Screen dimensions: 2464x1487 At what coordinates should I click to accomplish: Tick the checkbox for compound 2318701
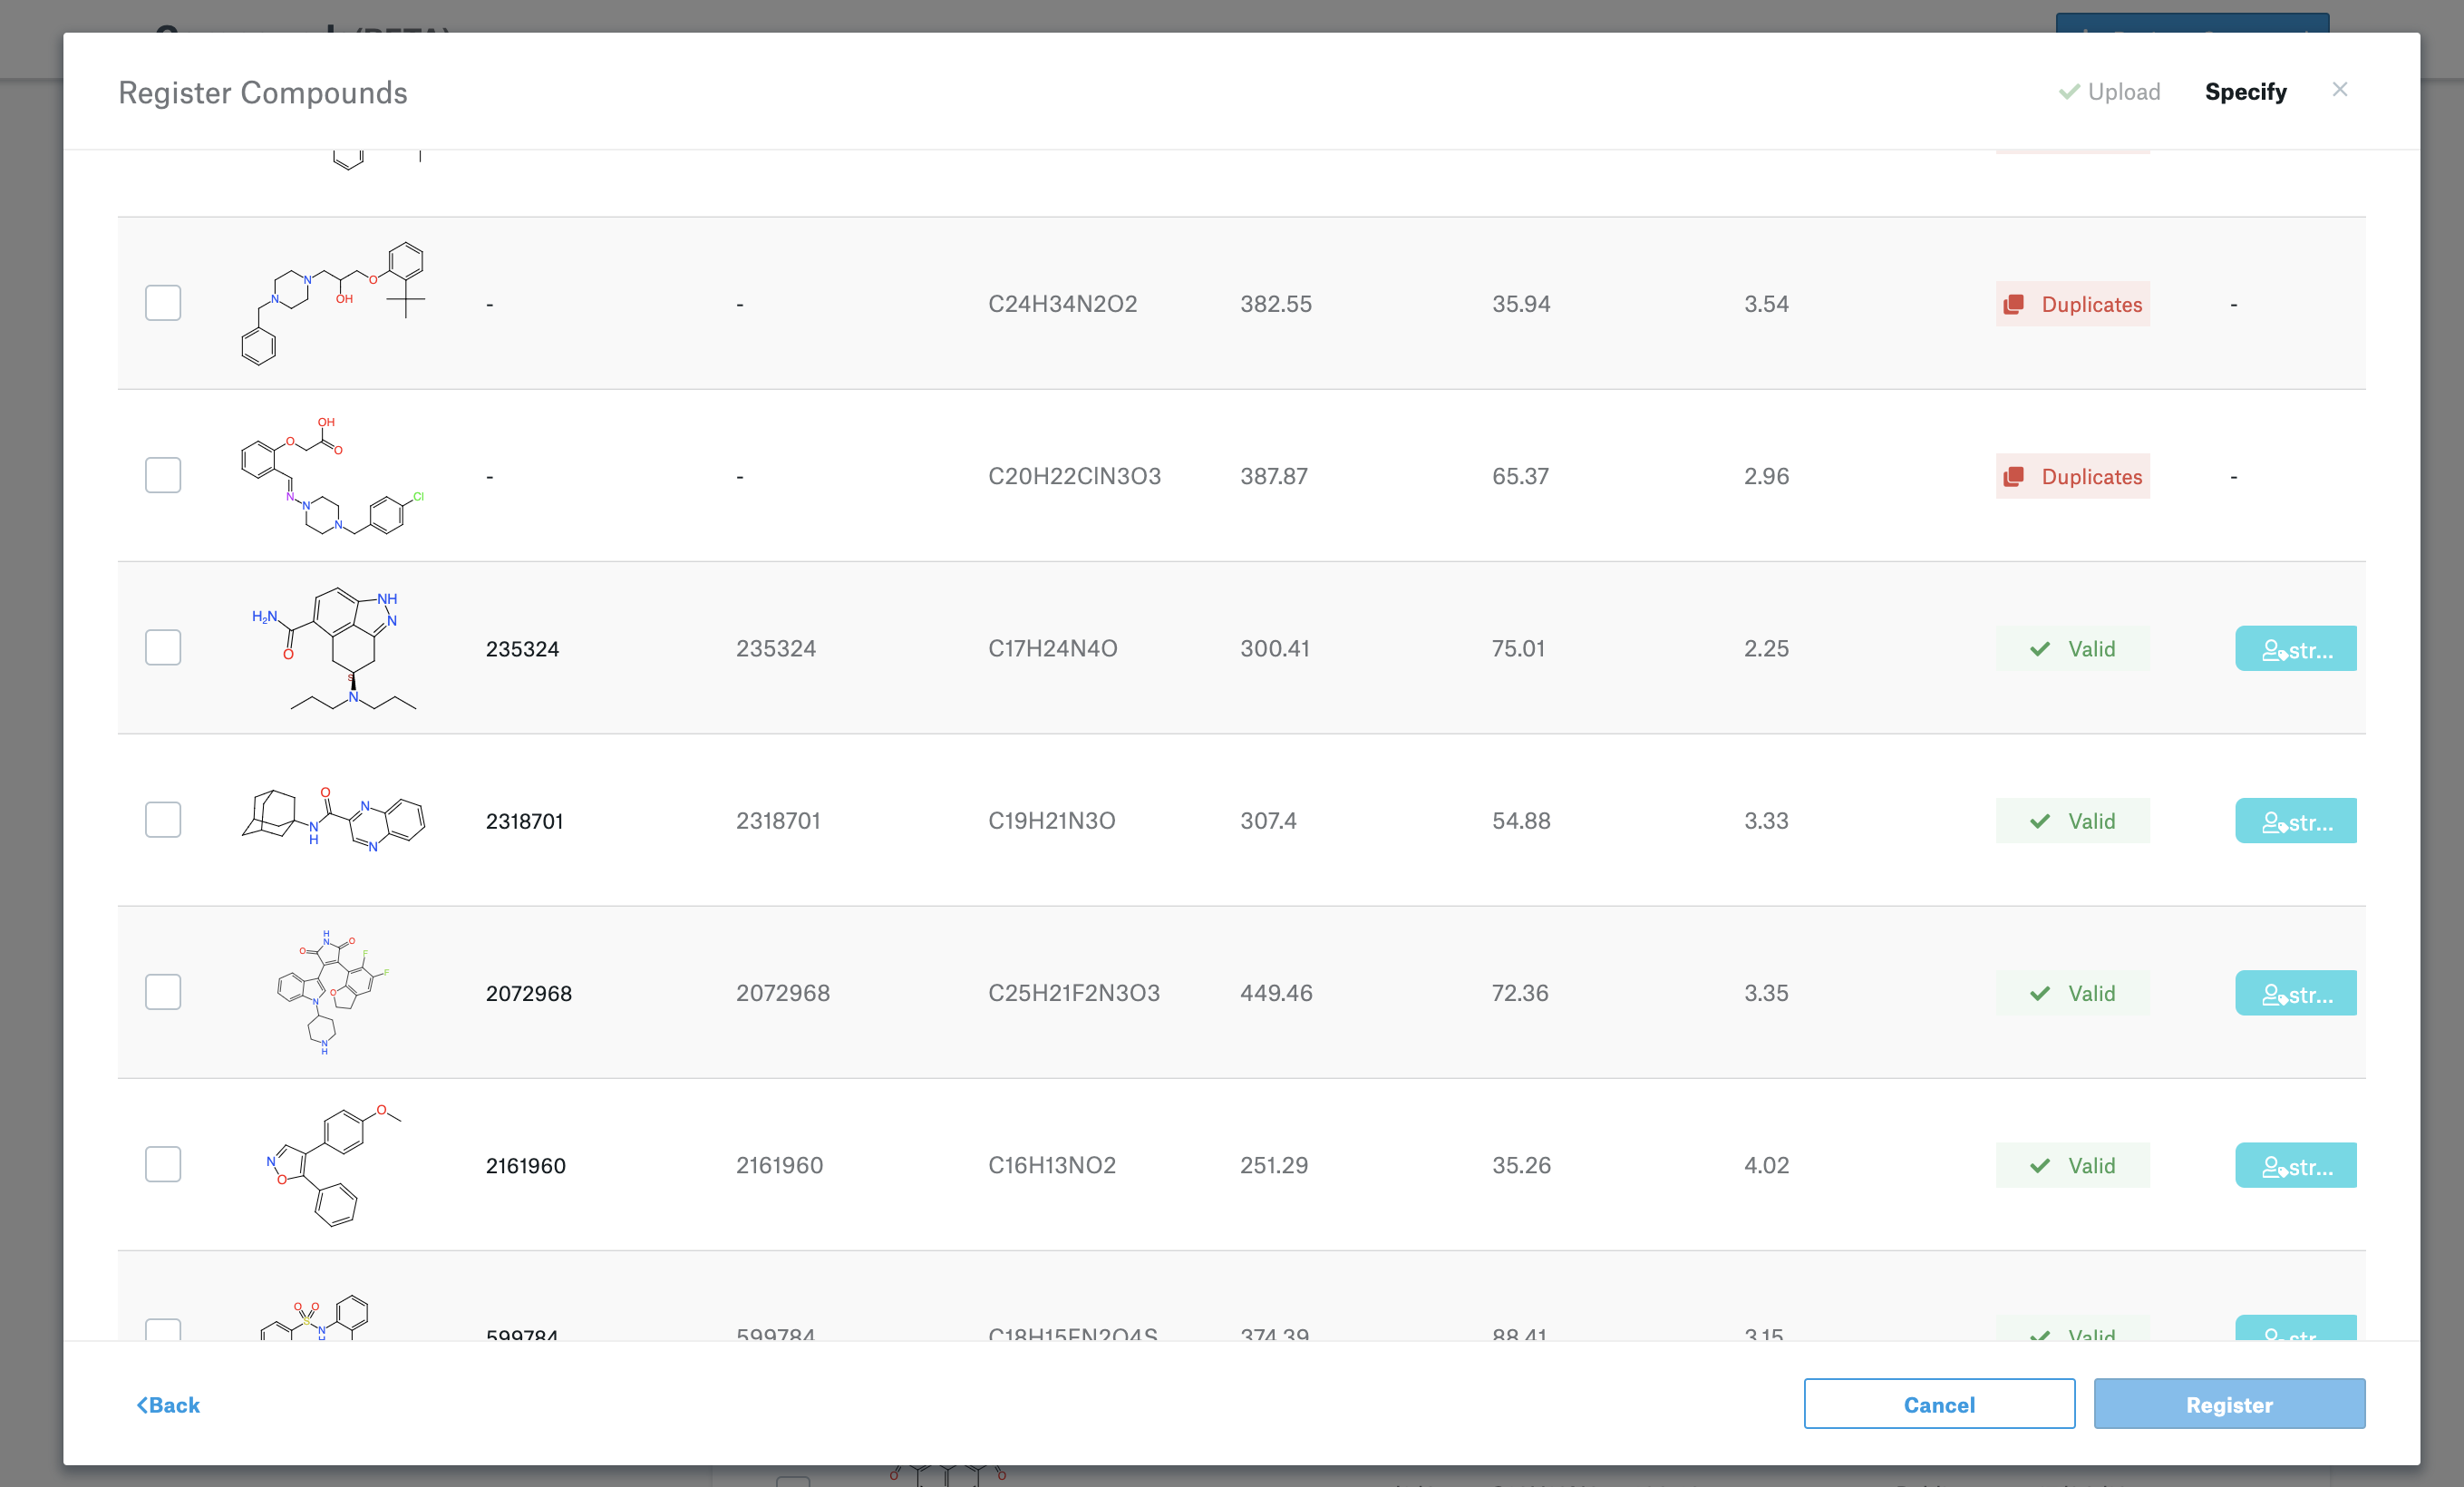[163, 820]
